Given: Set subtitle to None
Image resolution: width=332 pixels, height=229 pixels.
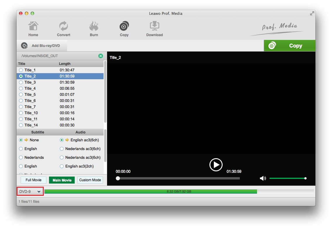Looking at the screenshot, I should 21,140.
